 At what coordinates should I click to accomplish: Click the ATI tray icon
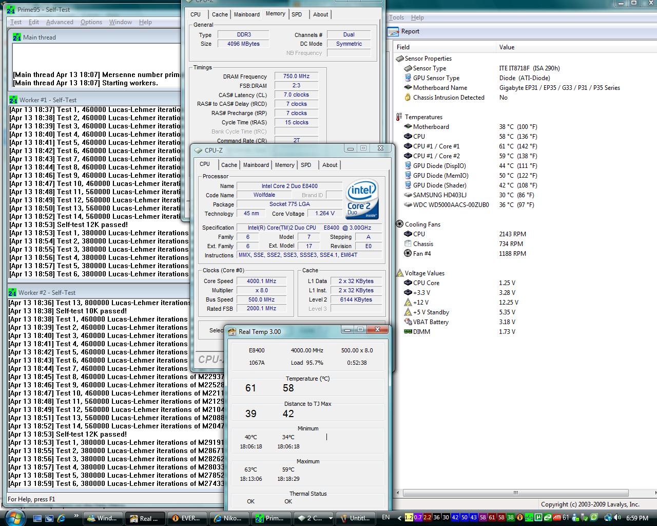point(557,518)
